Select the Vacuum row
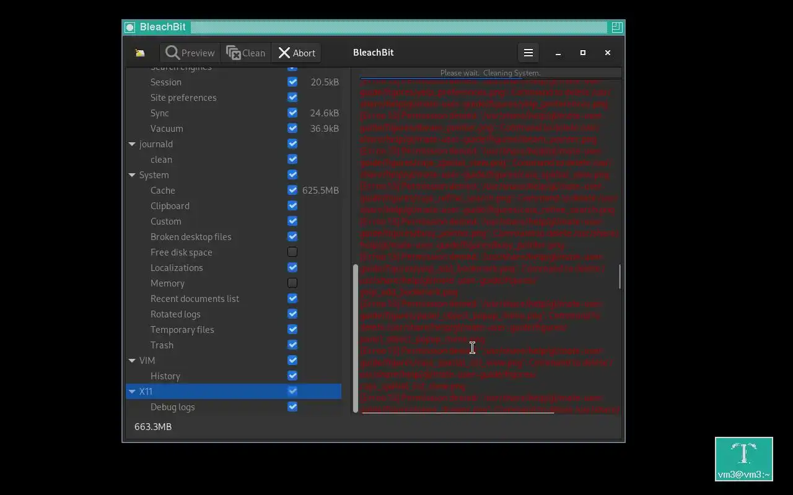Image resolution: width=793 pixels, height=495 pixels. click(x=234, y=129)
